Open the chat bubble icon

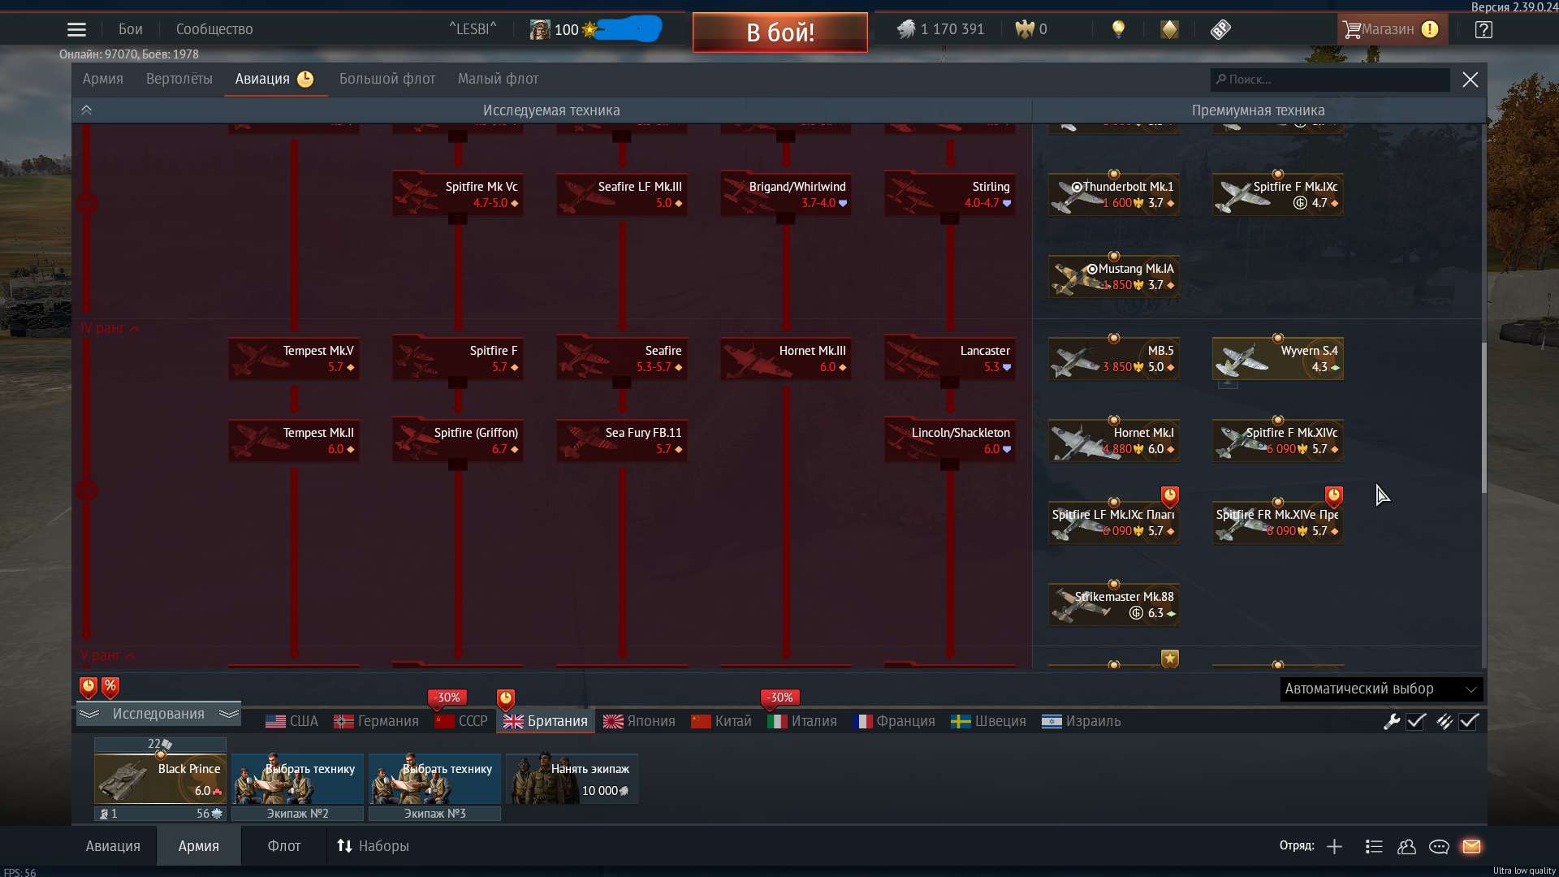[x=1439, y=847]
